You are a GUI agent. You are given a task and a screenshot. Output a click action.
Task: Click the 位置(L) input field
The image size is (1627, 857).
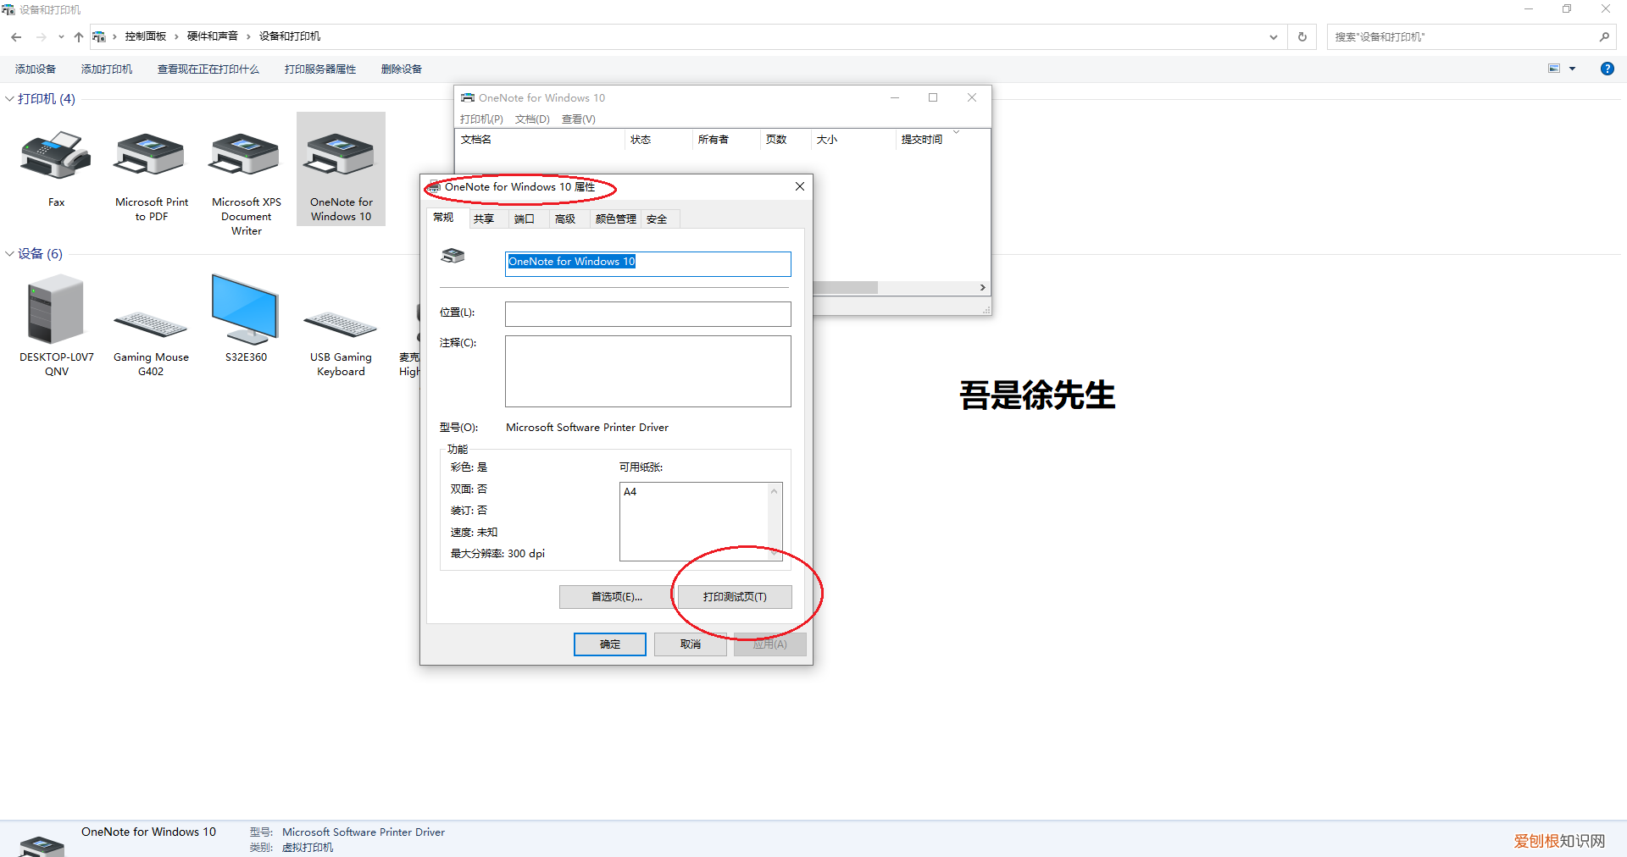pyautogui.click(x=647, y=314)
